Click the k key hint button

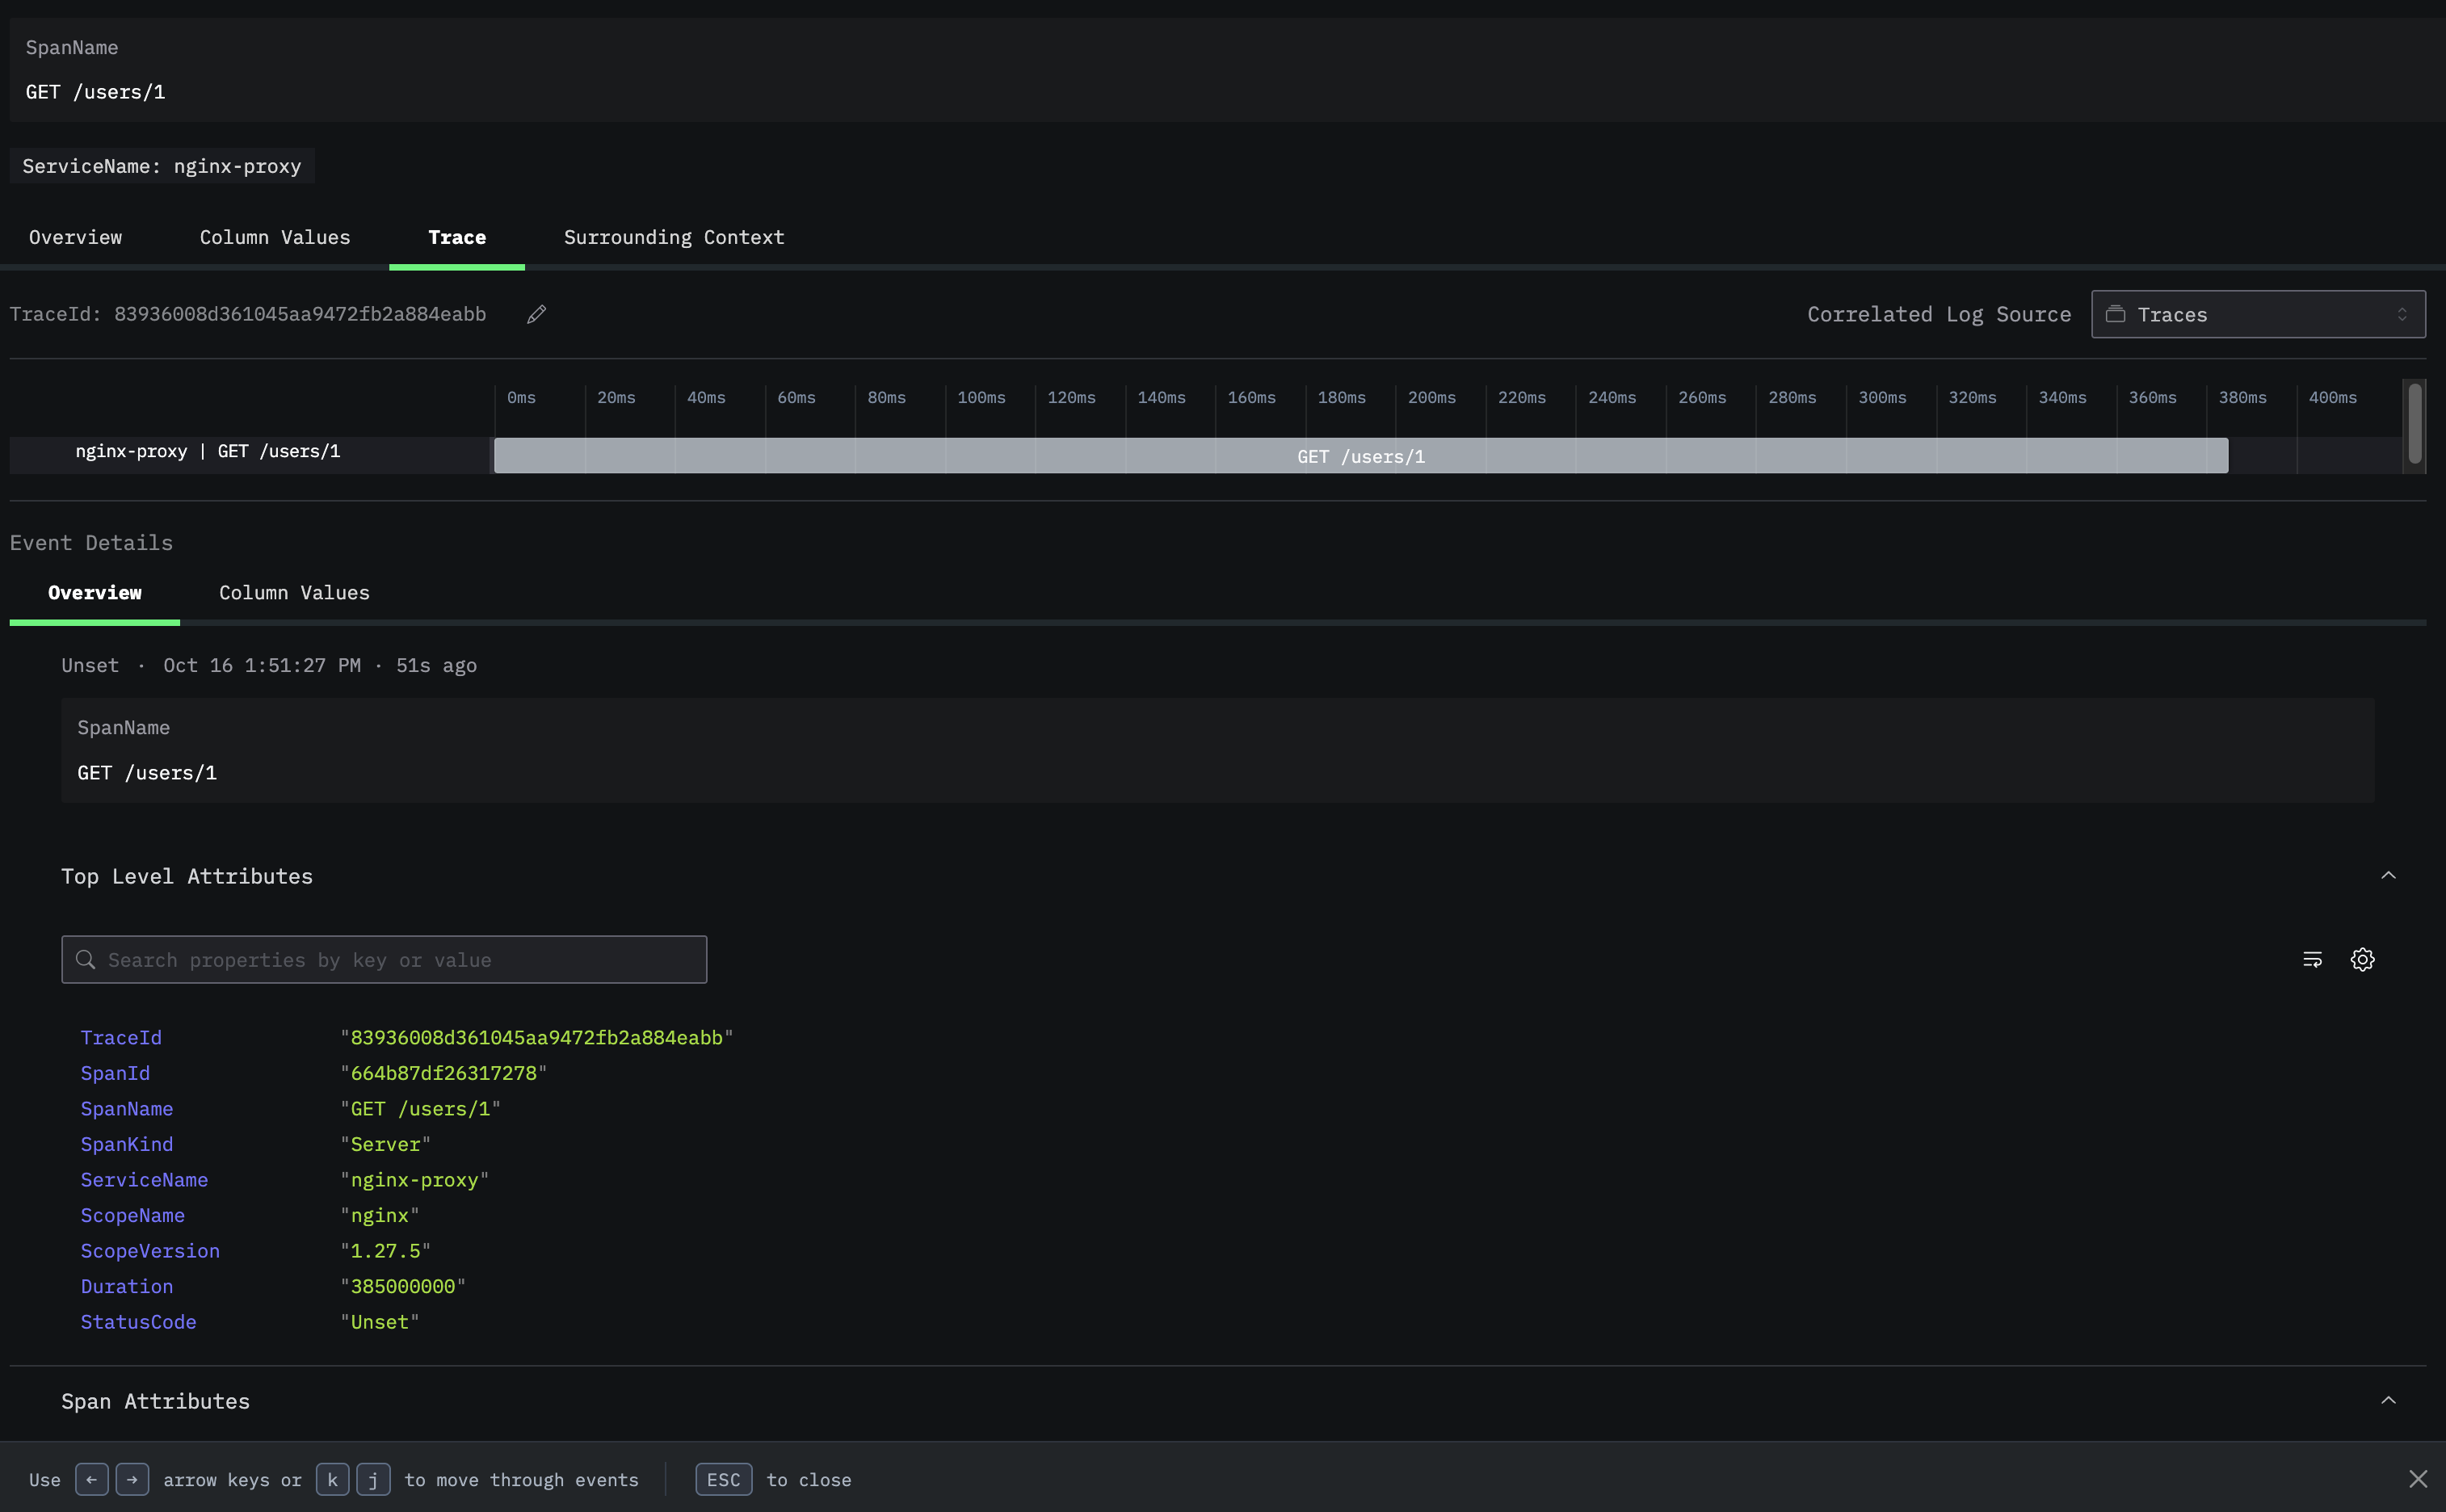pyautogui.click(x=332, y=1479)
